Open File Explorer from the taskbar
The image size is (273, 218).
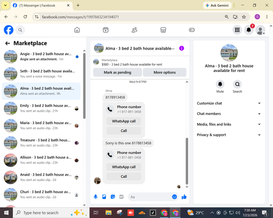pyautogui.click(x=109, y=213)
